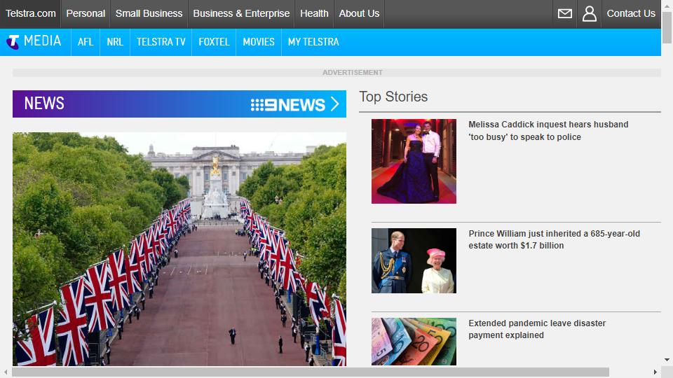The image size is (673, 378).
Task: Click horizontal scrollbar left arrow
Action: click(6, 372)
